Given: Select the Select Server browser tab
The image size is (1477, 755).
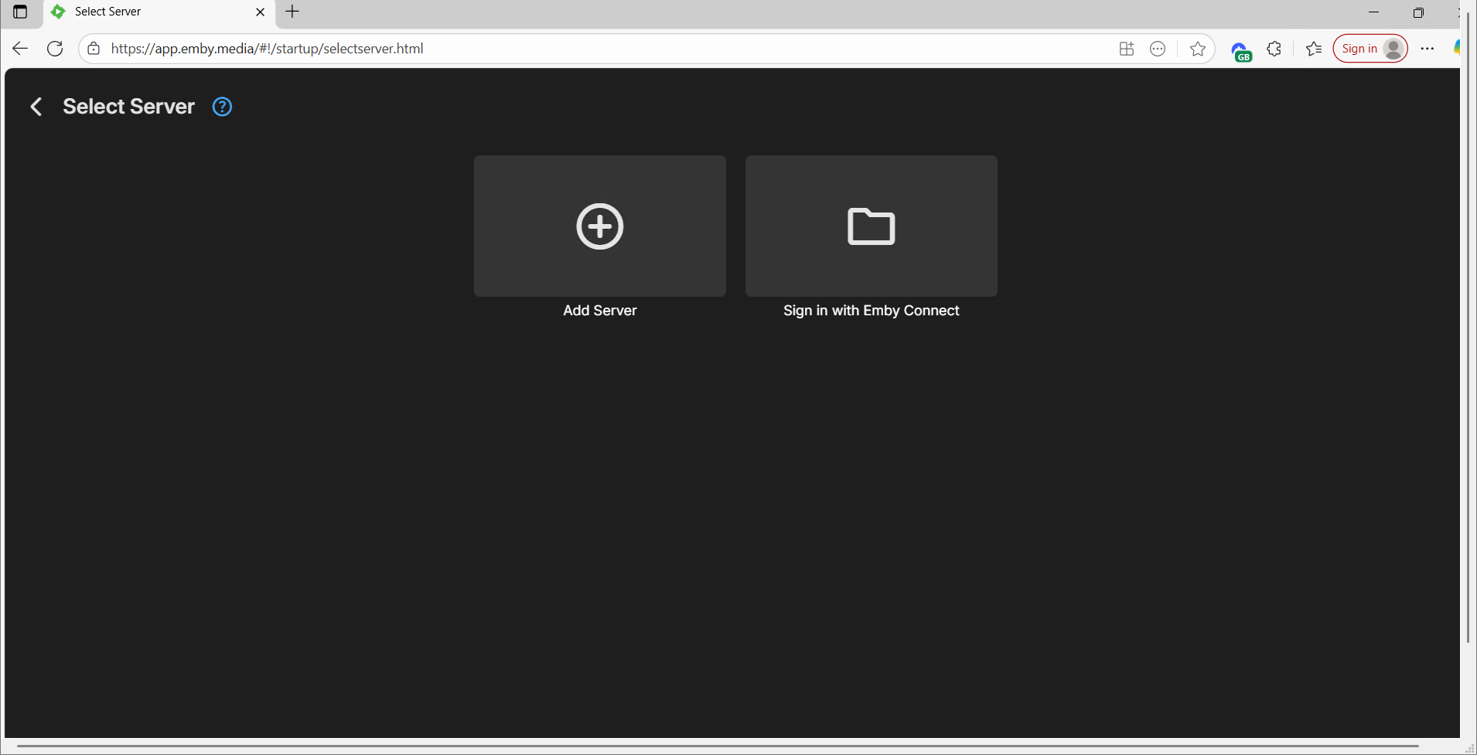Looking at the screenshot, I should 159,12.
